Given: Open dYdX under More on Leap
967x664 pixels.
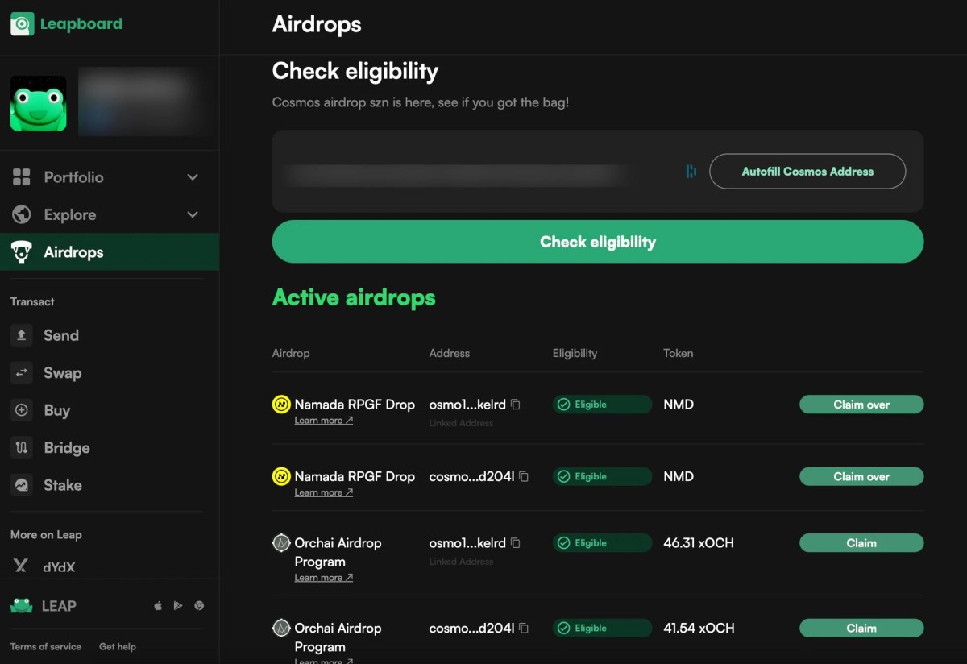Looking at the screenshot, I should tap(59, 567).
